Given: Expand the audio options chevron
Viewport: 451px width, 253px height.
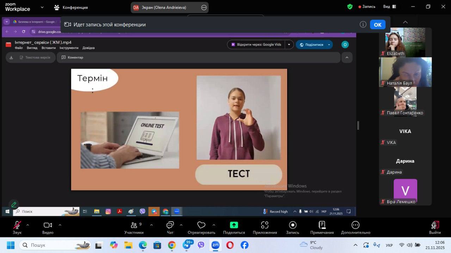Looking at the screenshot, I should click(x=27, y=225).
